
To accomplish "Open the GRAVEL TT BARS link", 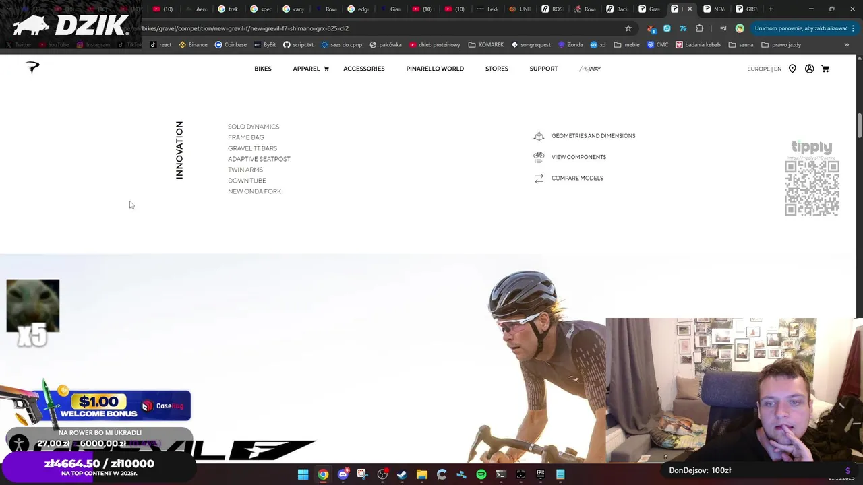I will click(252, 148).
